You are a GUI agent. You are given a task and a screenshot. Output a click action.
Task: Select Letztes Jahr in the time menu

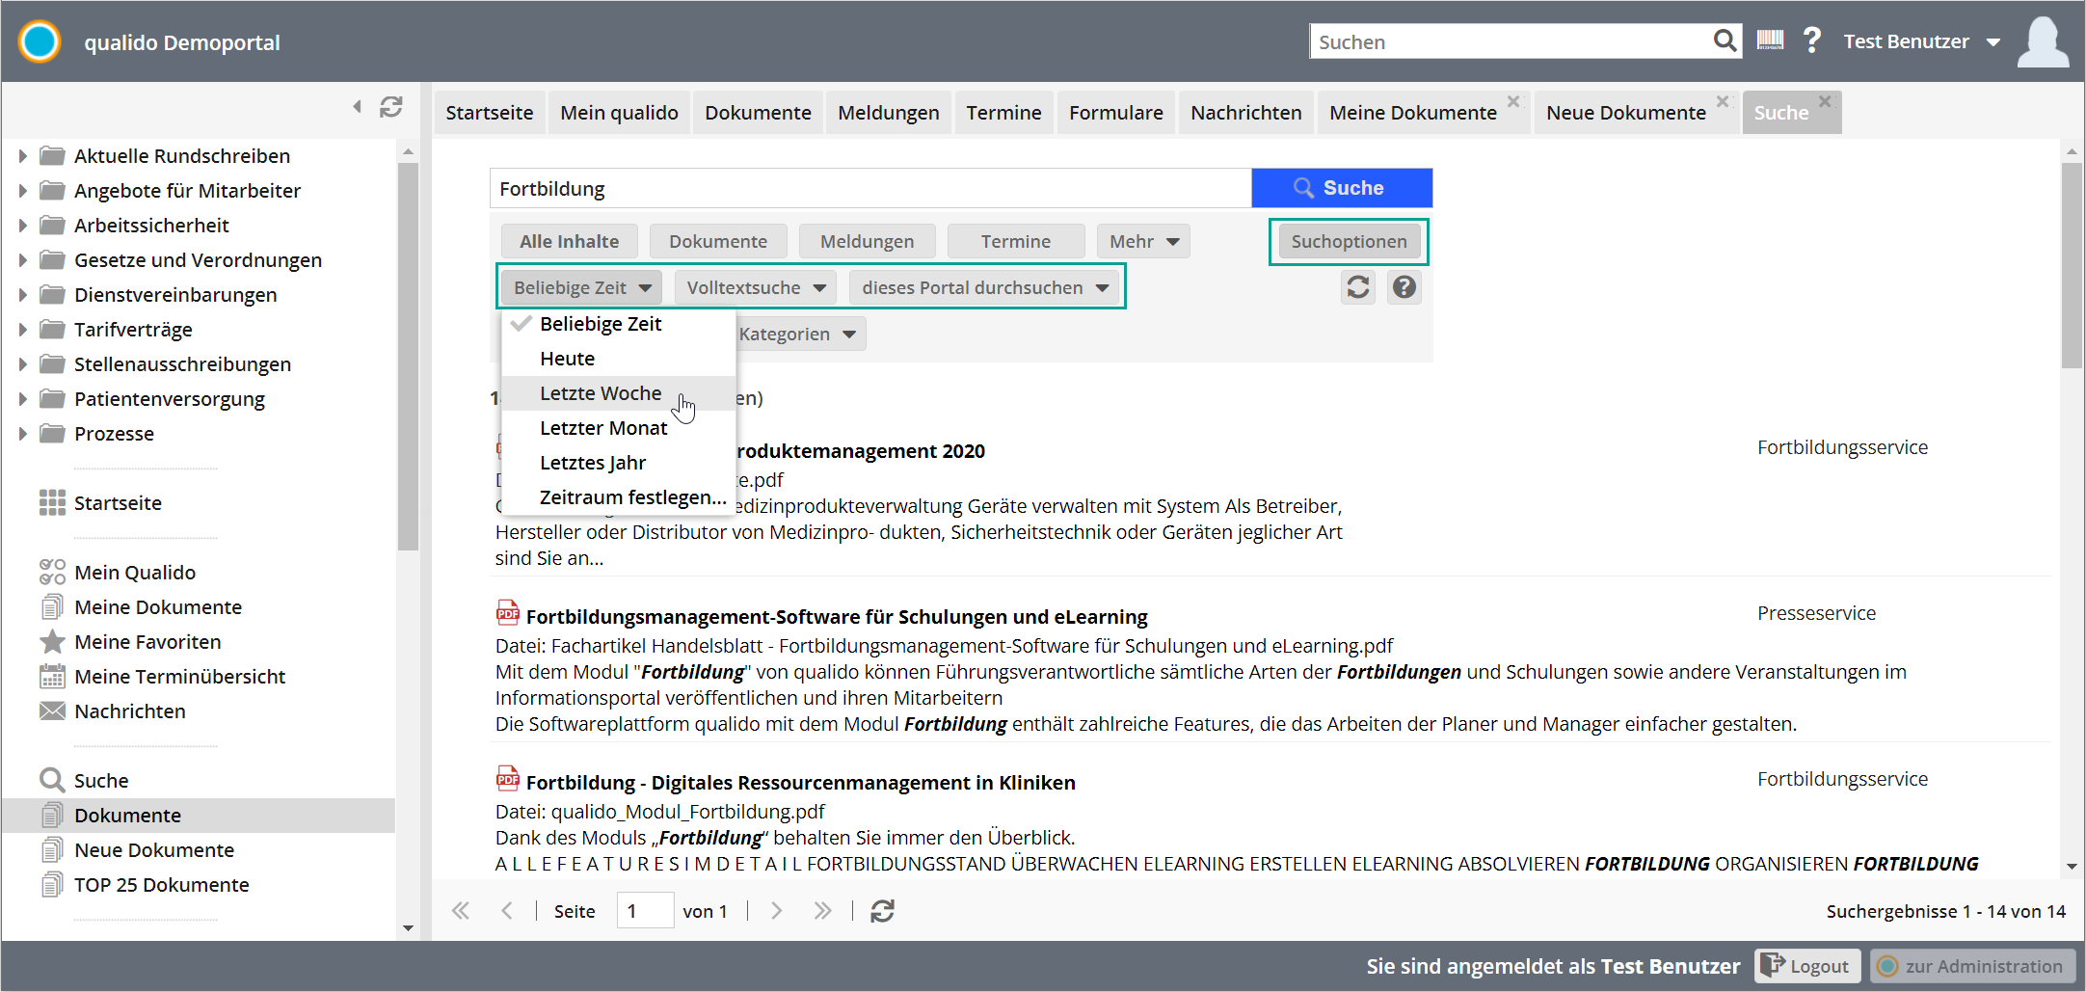[618, 463]
